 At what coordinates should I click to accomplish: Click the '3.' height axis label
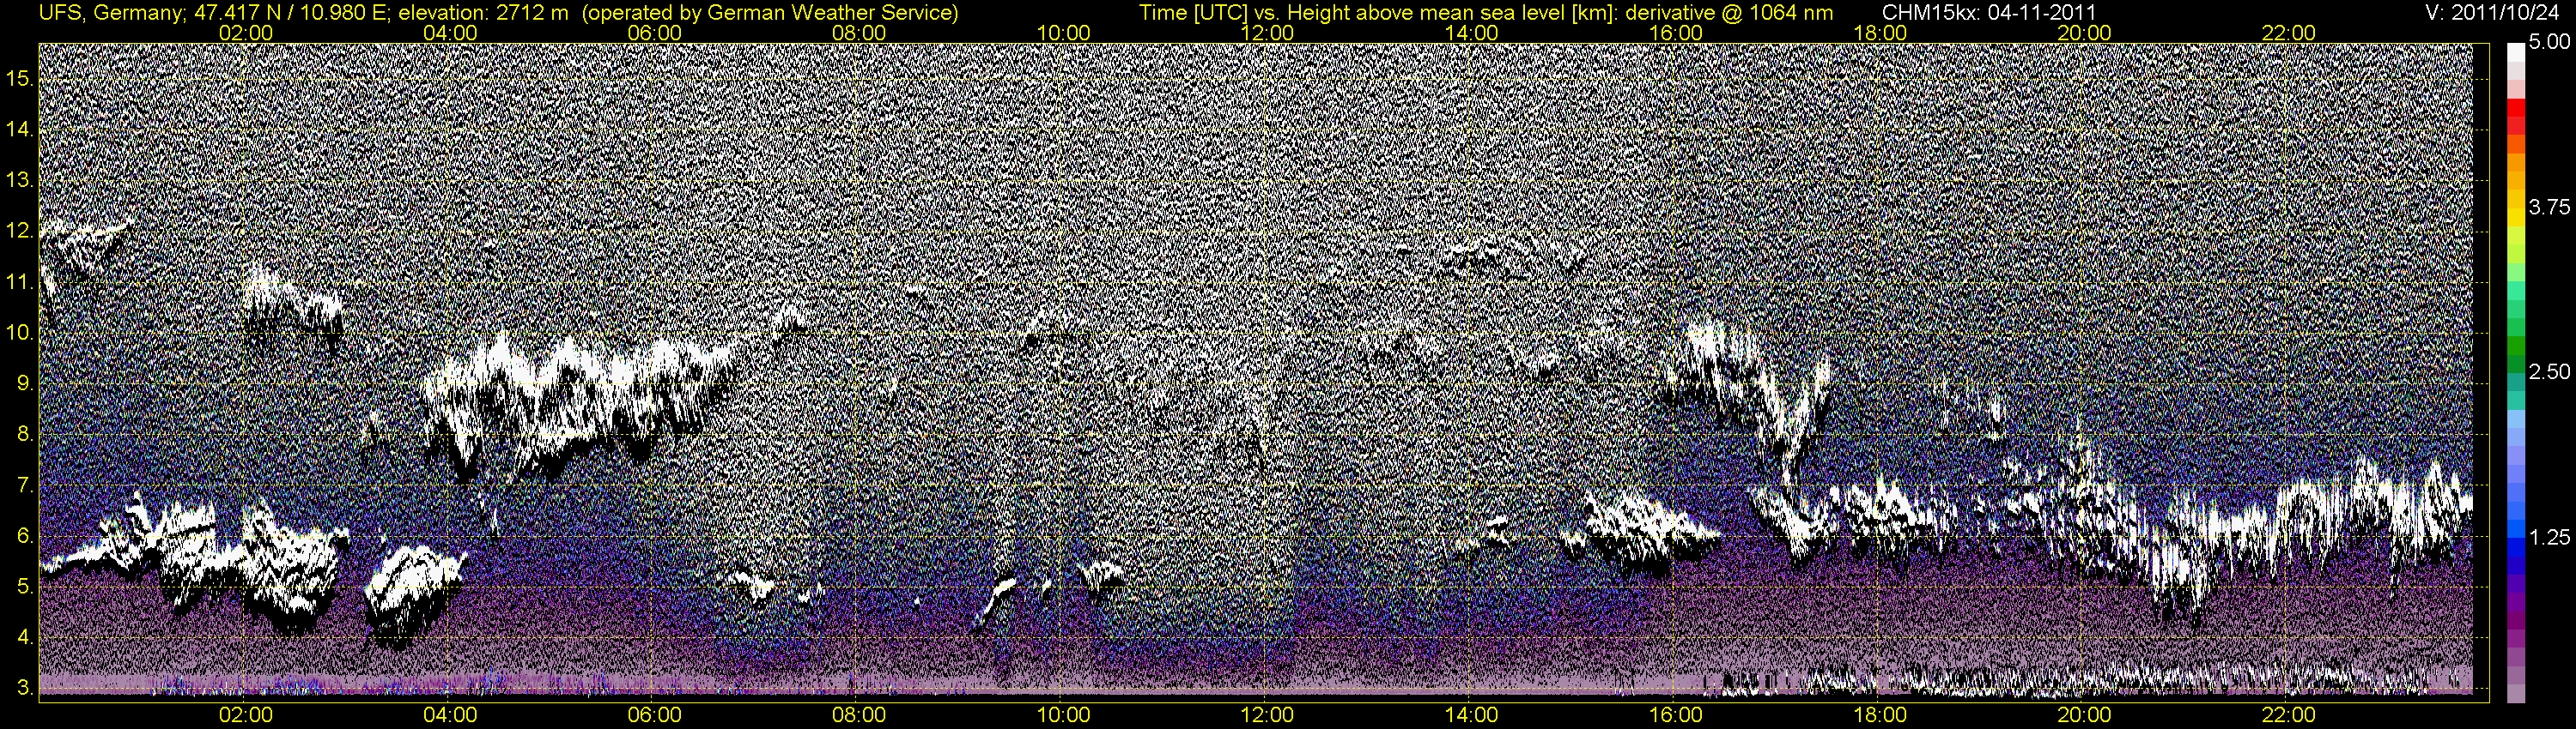(x=26, y=688)
